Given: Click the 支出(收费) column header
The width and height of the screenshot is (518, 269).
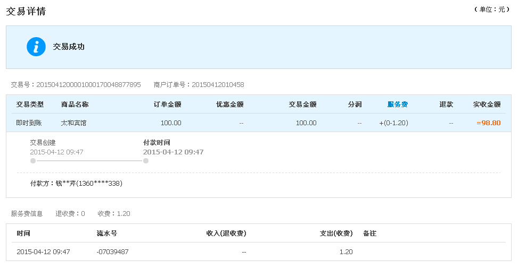Looking at the screenshot, I should tap(336, 233).
